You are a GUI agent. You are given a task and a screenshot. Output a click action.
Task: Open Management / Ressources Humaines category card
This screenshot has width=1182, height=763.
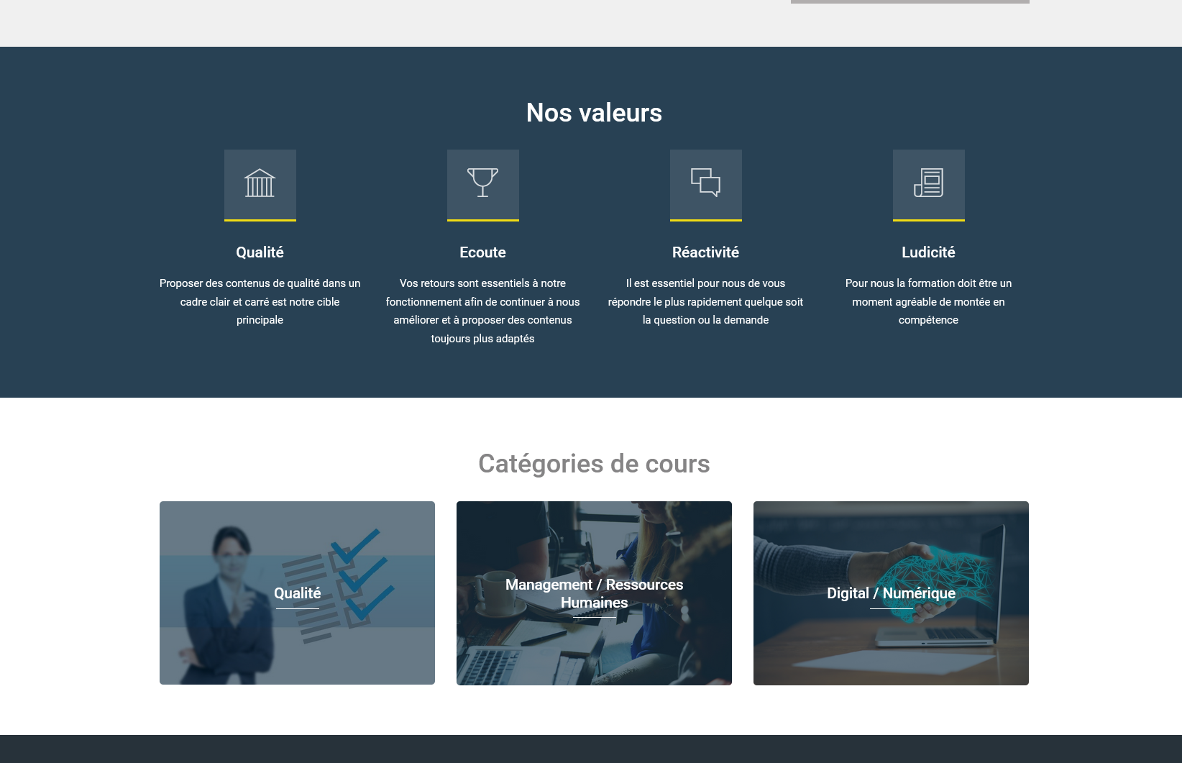coord(594,593)
